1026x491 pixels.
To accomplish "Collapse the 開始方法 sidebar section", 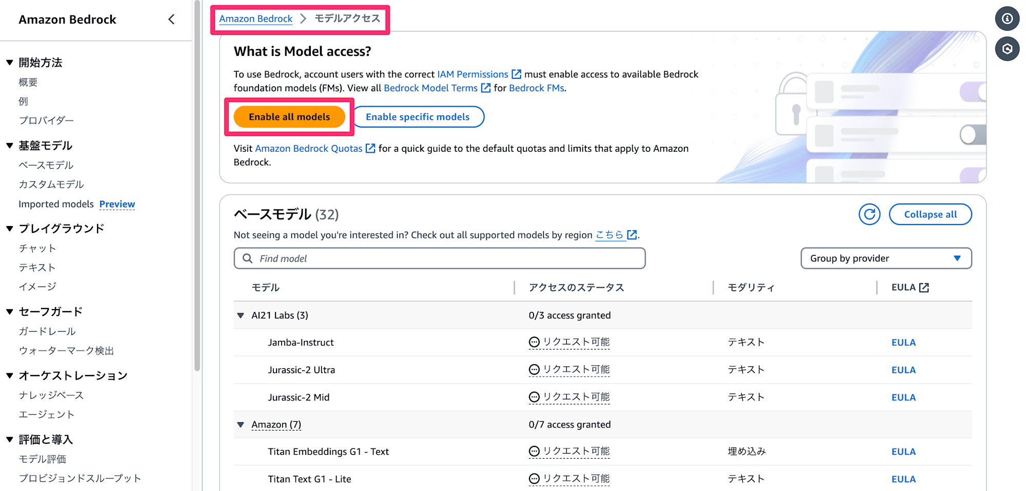I will click(9, 63).
